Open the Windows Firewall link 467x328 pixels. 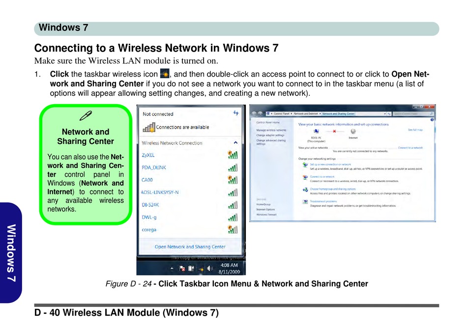point(266,215)
